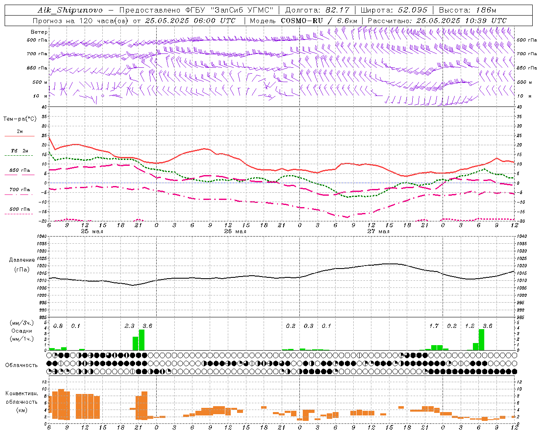Screen dimensions: 539x431
Task: Click the model label COSMO-RU / 6.6км
Action: tap(319, 21)
